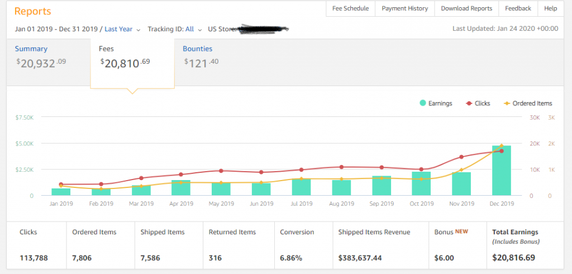Open the Last Year date range dropdown

[x=122, y=29]
